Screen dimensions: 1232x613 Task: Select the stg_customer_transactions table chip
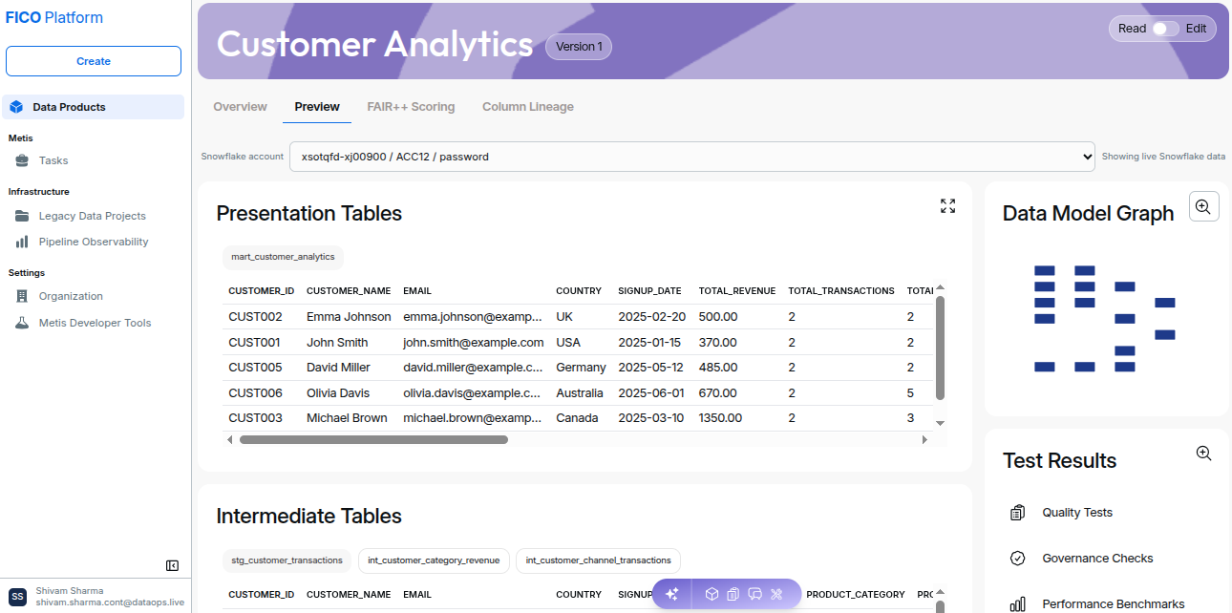[287, 560]
